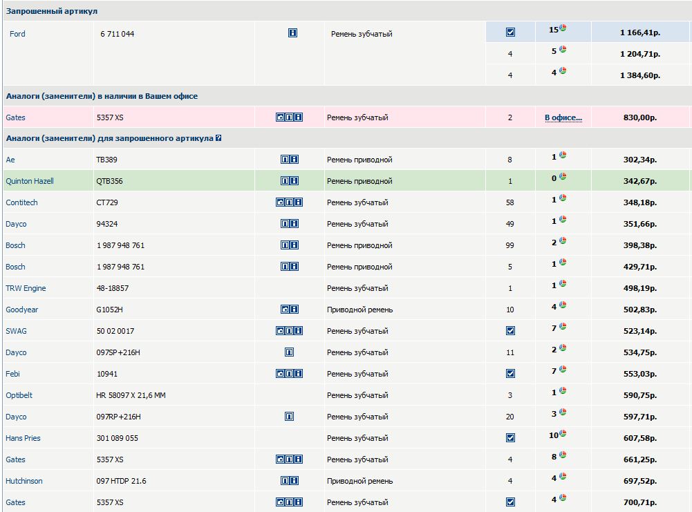Toggle the checkbox in the Hans Pries row
692x512 pixels.
(x=510, y=438)
